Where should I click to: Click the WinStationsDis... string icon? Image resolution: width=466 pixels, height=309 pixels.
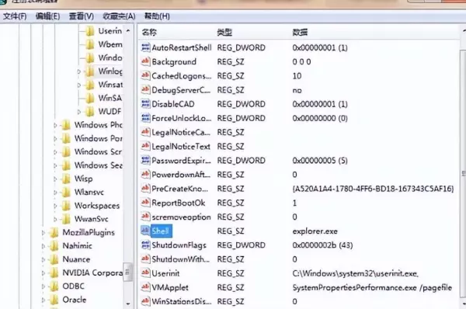(146, 301)
